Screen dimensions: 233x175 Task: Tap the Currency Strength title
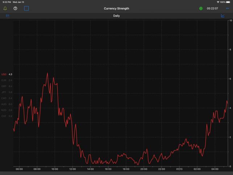coord(116,8)
